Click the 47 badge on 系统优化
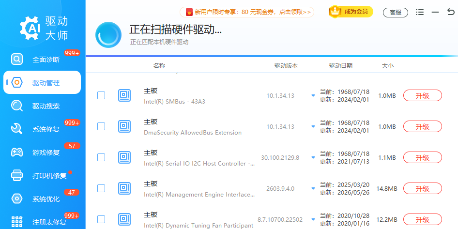The width and height of the screenshot is (458, 229). (72, 193)
